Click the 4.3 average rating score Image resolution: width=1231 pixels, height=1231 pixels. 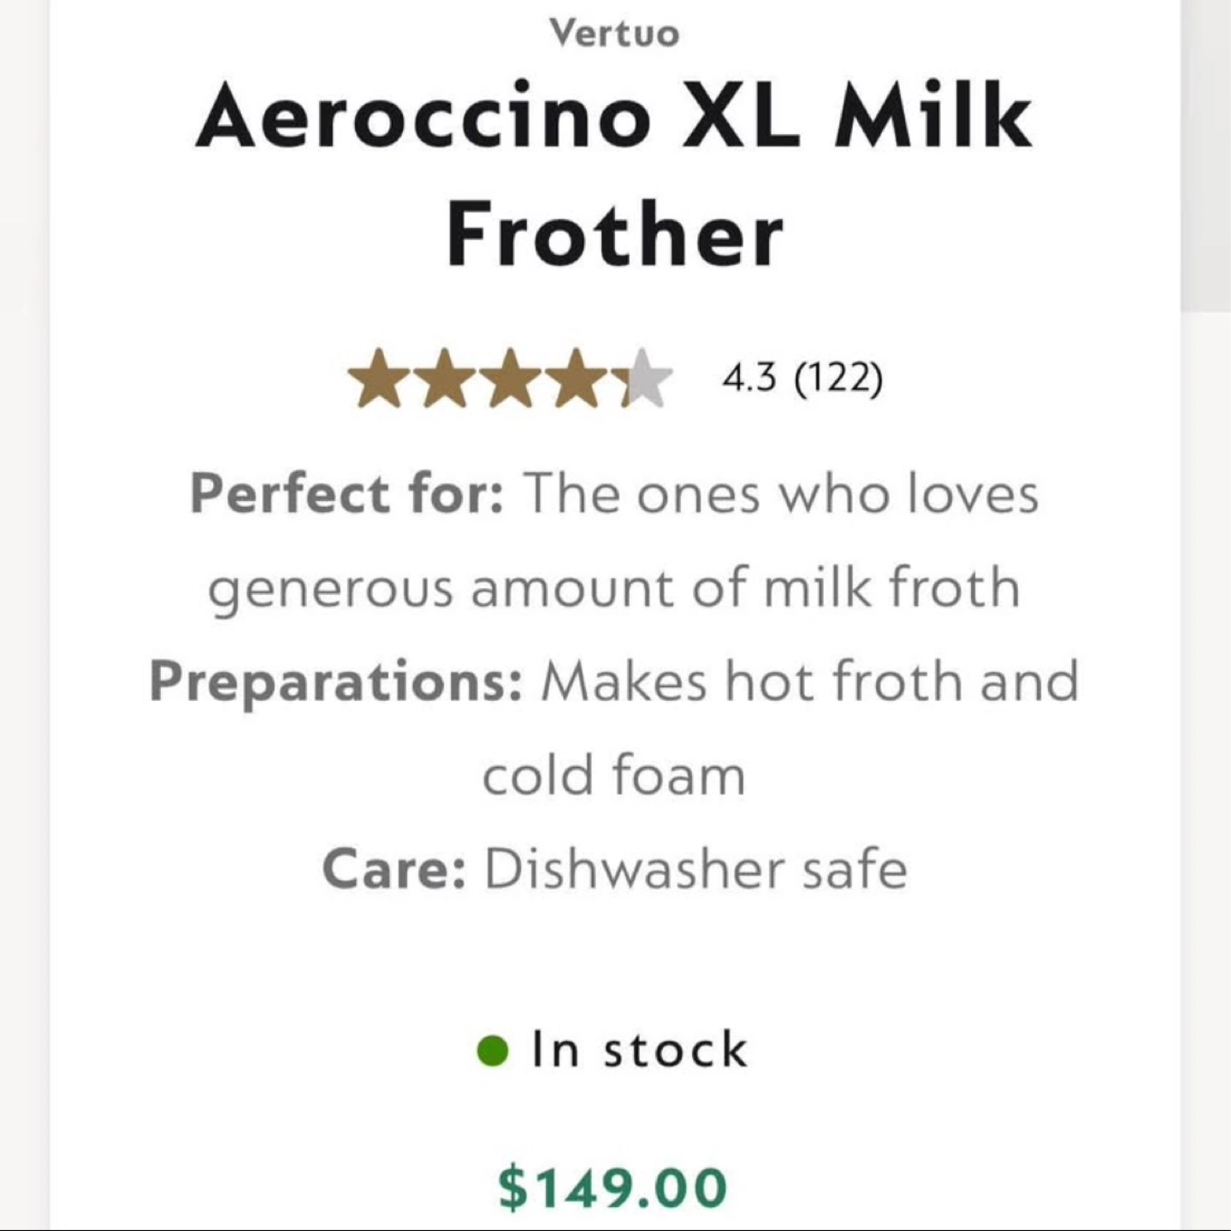(749, 378)
